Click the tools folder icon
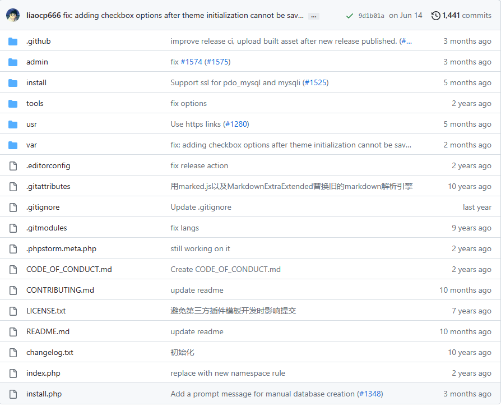501x406 pixels. [x=13, y=104]
